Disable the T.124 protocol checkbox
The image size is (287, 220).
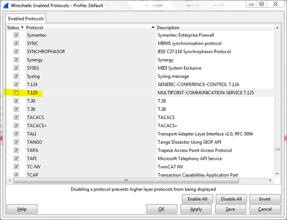coord(16,84)
